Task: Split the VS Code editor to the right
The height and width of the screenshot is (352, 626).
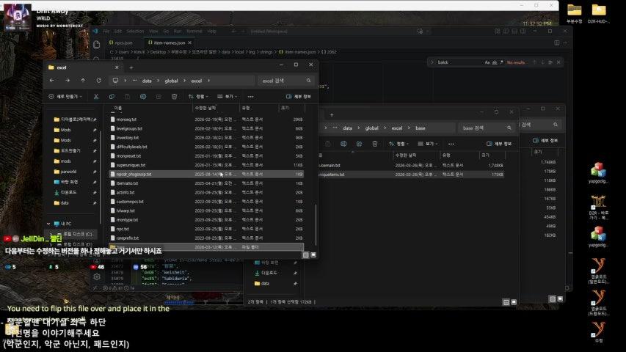Action: coord(556,43)
